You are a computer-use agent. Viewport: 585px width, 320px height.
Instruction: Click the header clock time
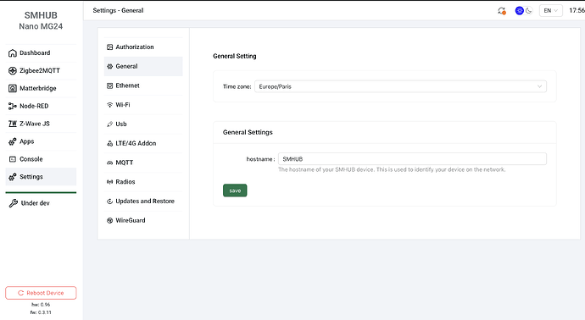[x=577, y=10]
